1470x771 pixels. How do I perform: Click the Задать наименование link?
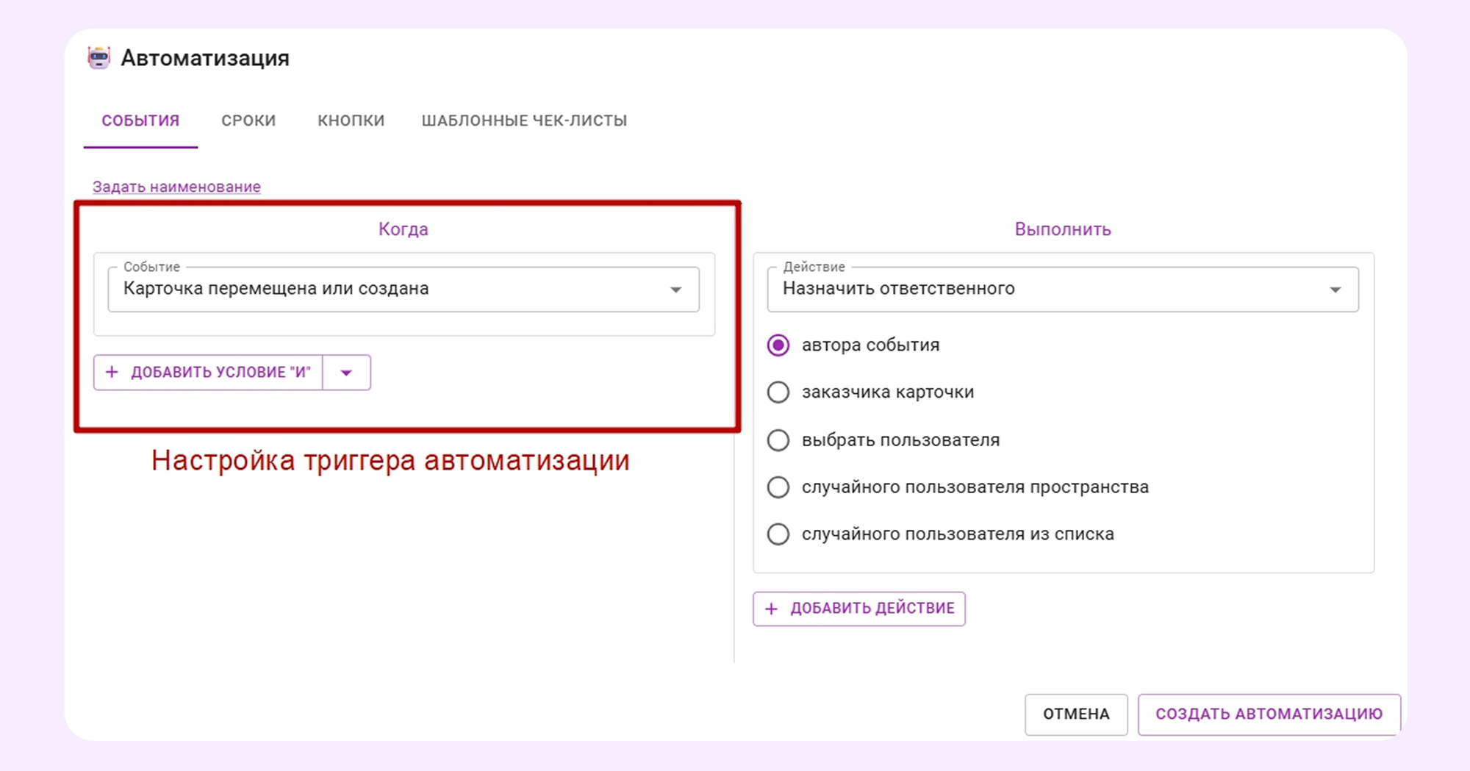175,186
